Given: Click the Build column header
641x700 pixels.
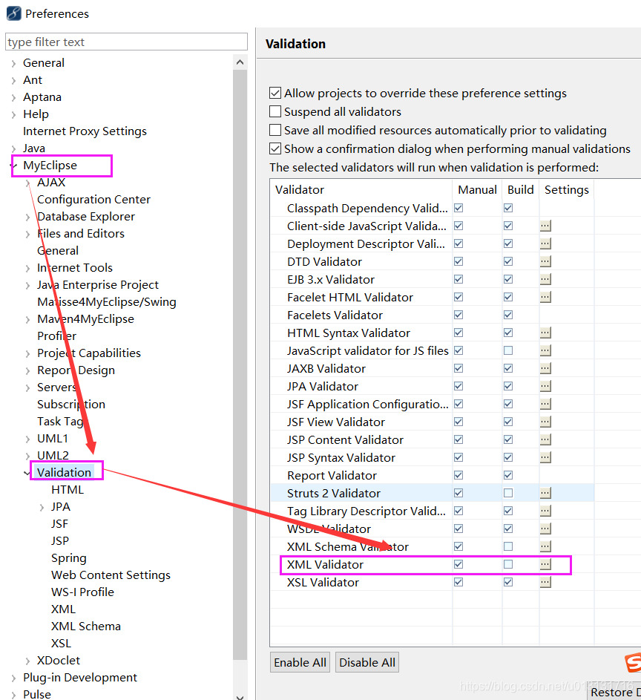Looking at the screenshot, I should point(521,190).
